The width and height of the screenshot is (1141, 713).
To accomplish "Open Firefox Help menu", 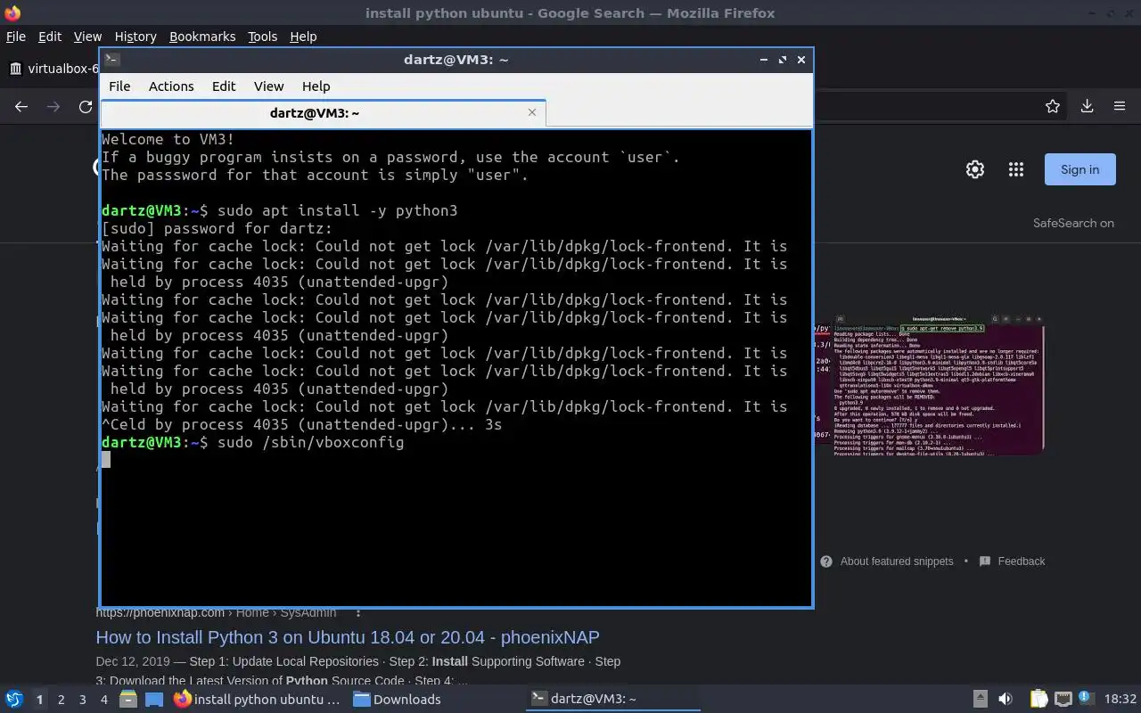I will tap(303, 37).
